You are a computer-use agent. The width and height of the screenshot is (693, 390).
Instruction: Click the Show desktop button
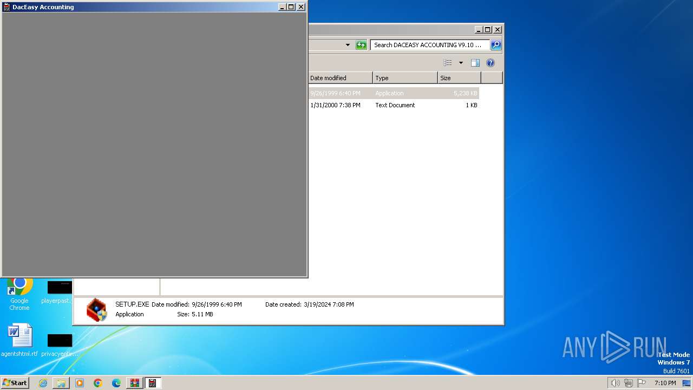click(x=687, y=383)
